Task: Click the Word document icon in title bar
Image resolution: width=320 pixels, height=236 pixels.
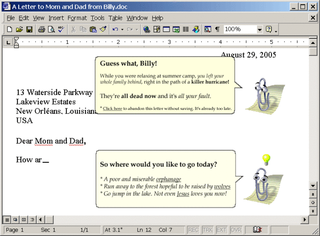Action: (6, 6)
